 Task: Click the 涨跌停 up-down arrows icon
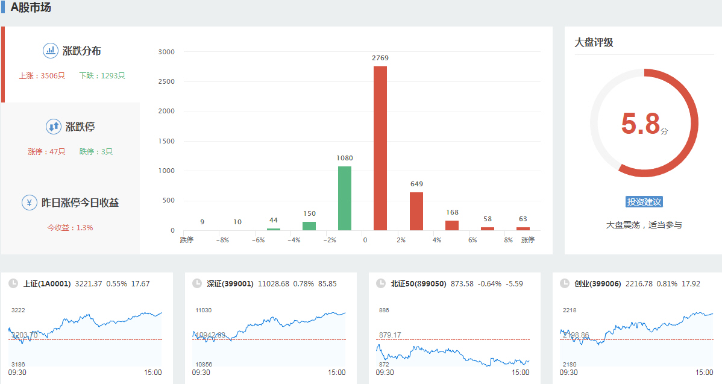coord(54,127)
